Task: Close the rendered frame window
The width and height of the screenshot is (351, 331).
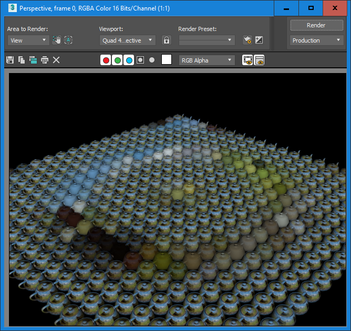Action: pyautogui.click(x=335, y=8)
